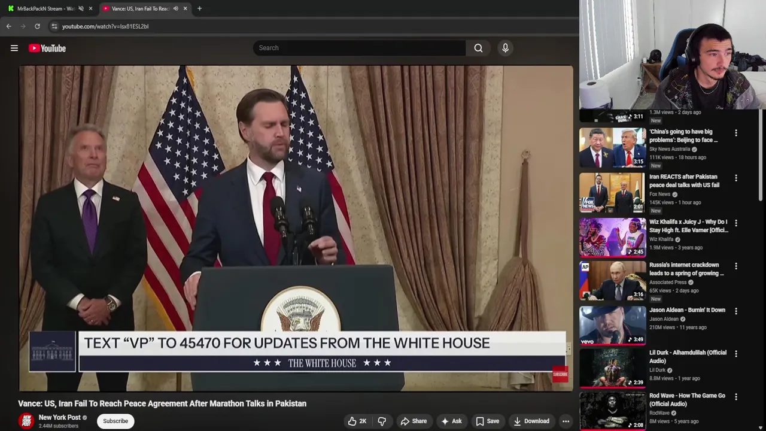Unmute the MrBackPackN Stream tab audio icon
The image size is (766, 431).
point(81,8)
